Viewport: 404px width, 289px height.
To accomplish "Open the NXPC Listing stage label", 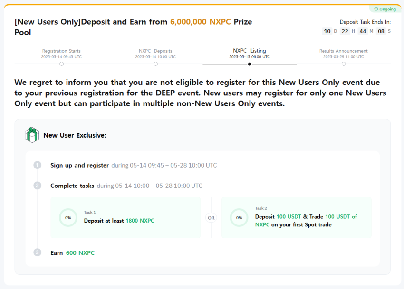I will 250,51.
